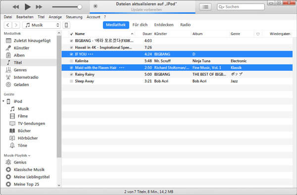Open the Account menu
The image size is (297, 195).
pyautogui.click(x=94, y=17)
